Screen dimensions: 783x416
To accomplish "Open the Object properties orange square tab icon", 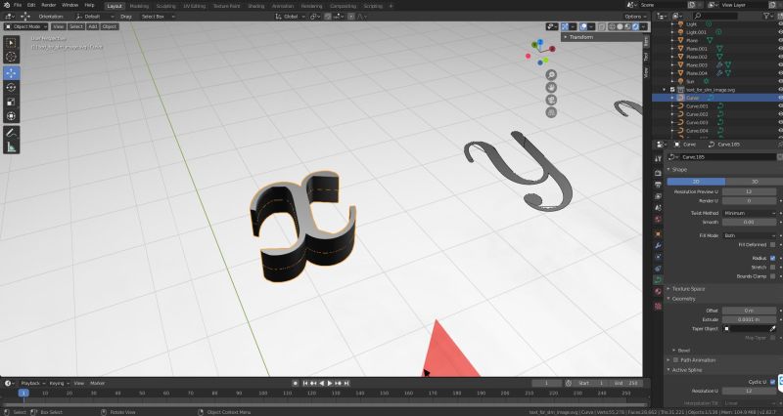I will coord(658,233).
